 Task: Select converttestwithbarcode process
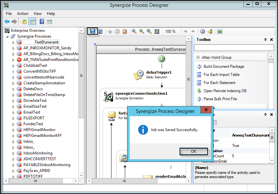click(44, 77)
